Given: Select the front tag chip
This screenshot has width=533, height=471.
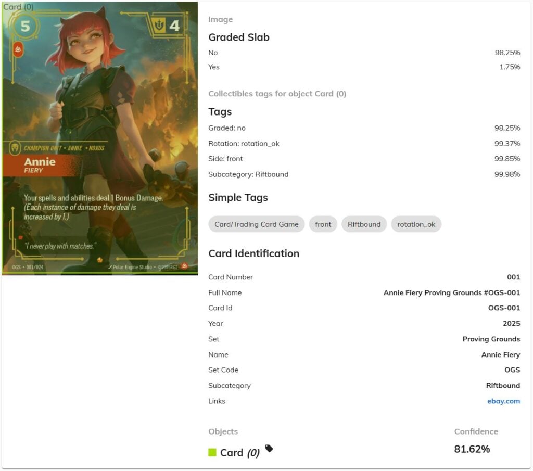Looking at the screenshot, I should pyautogui.click(x=323, y=224).
